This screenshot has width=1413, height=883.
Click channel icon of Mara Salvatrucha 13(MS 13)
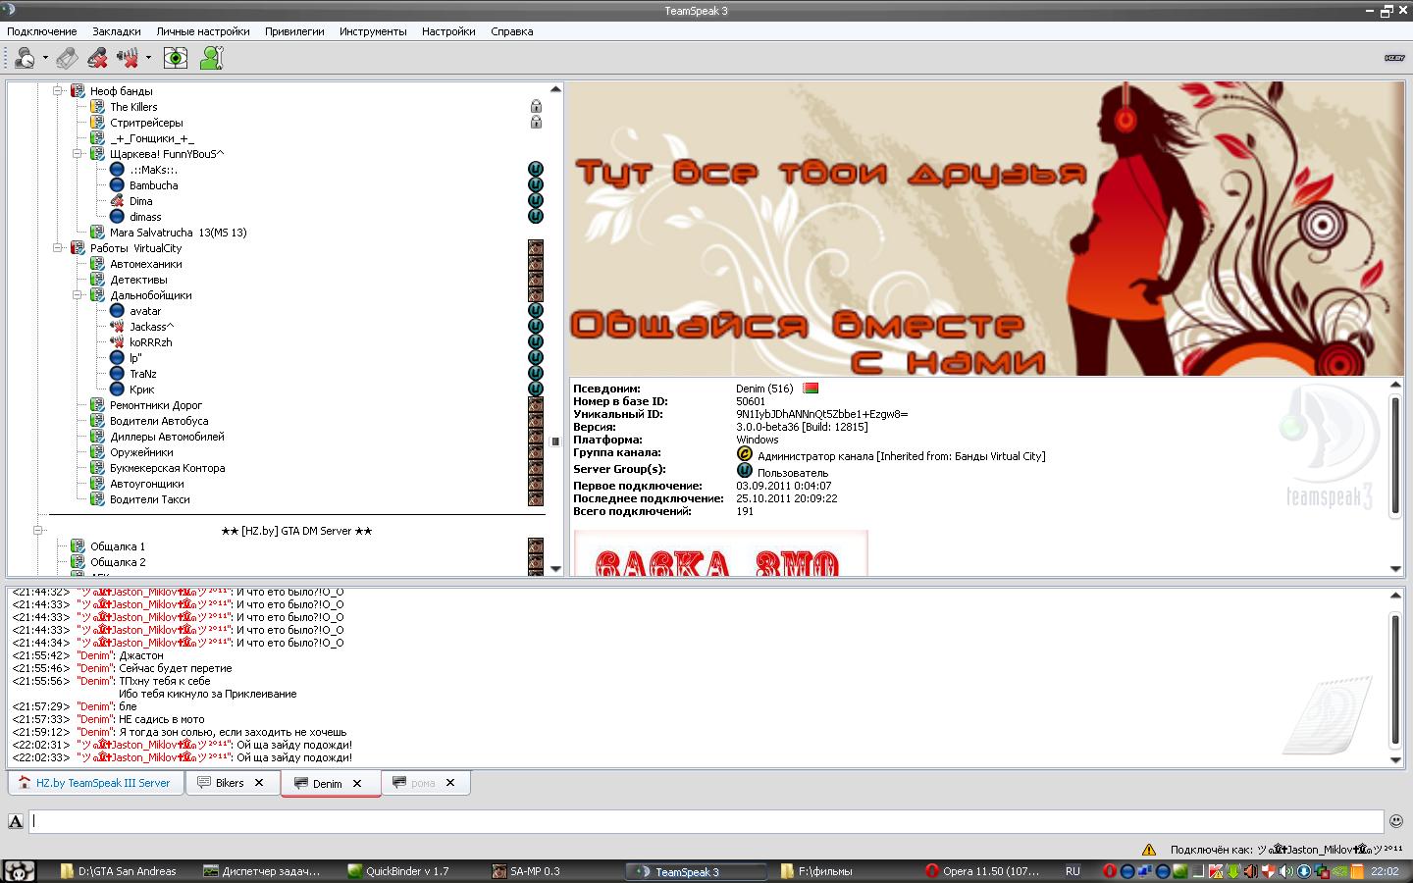tap(97, 233)
